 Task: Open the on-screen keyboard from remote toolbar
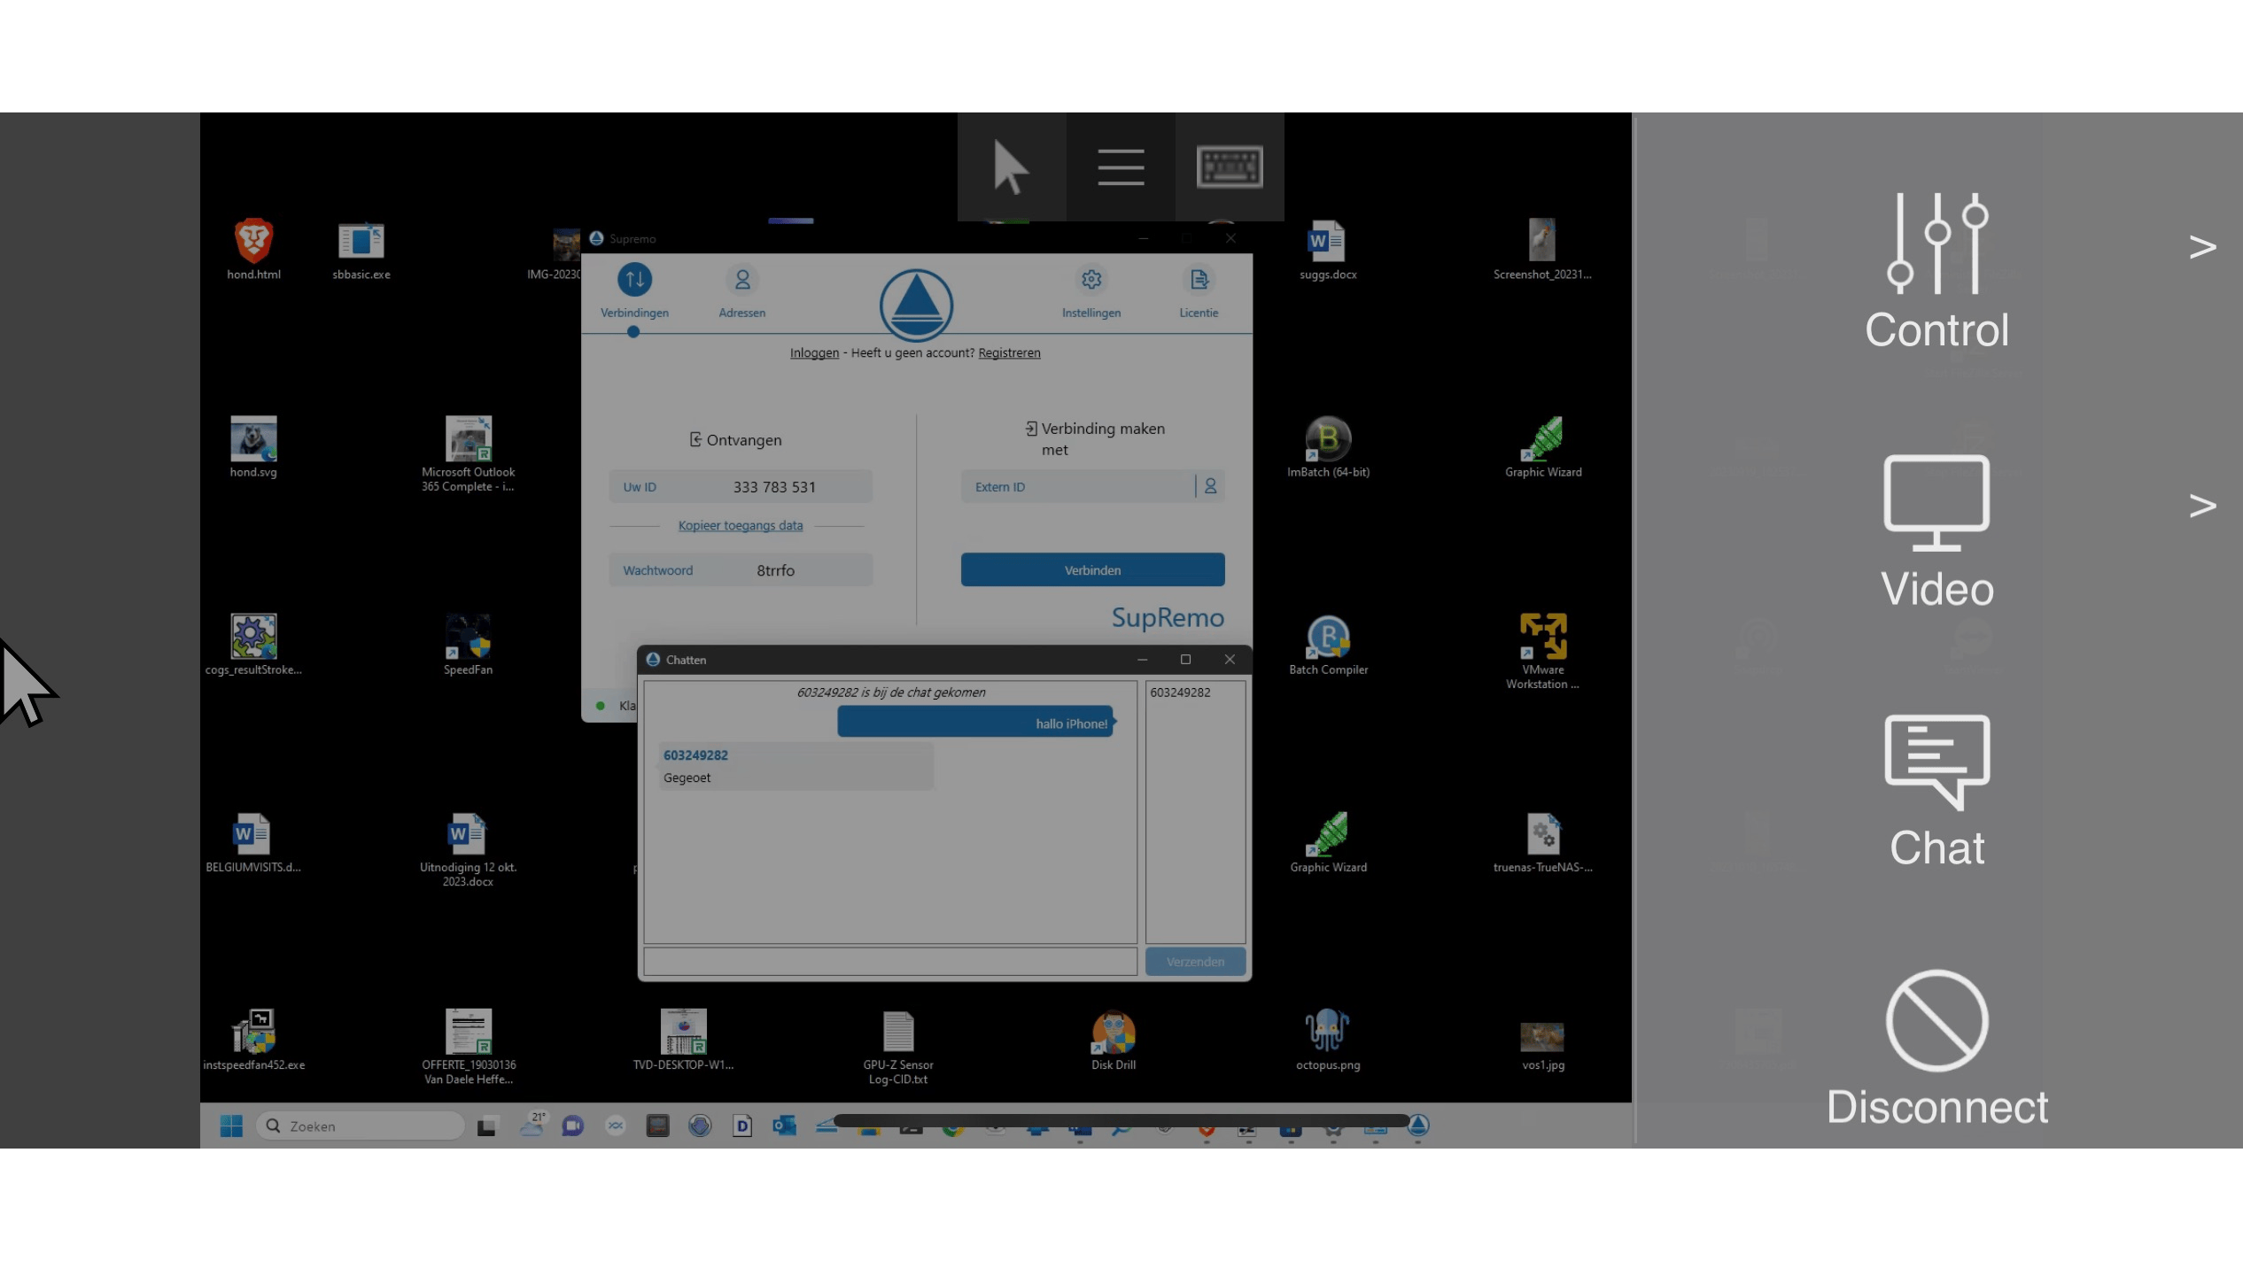tap(1230, 166)
